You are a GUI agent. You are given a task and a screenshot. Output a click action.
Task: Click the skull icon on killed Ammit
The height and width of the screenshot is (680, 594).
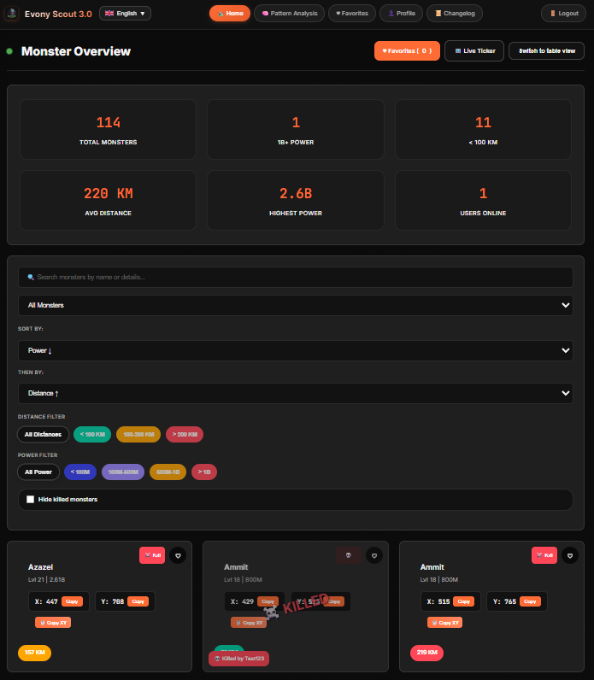click(x=349, y=555)
